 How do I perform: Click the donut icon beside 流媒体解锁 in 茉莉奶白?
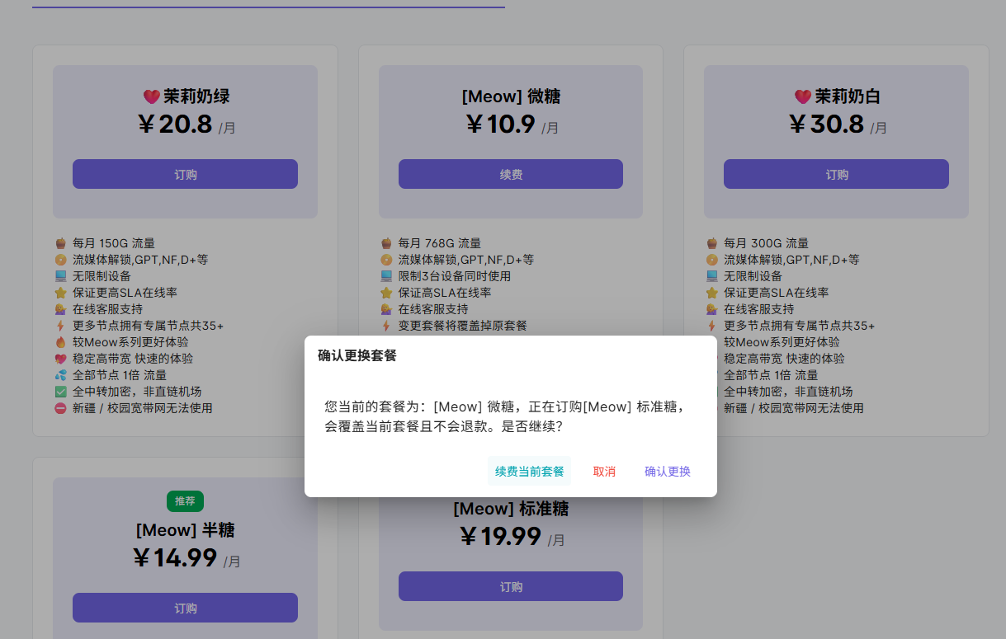tap(711, 260)
